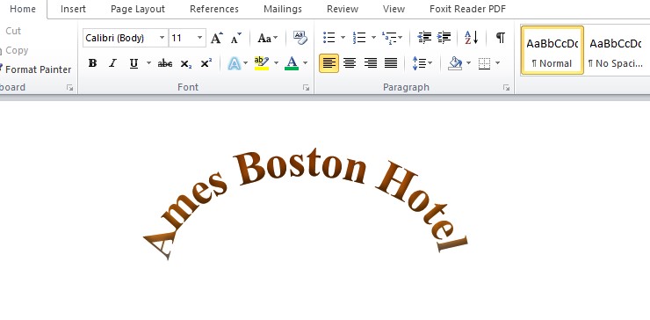Expand the Multilevel List arrow
Image resolution: width=650 pixels, height=320 pixels.
400,38
